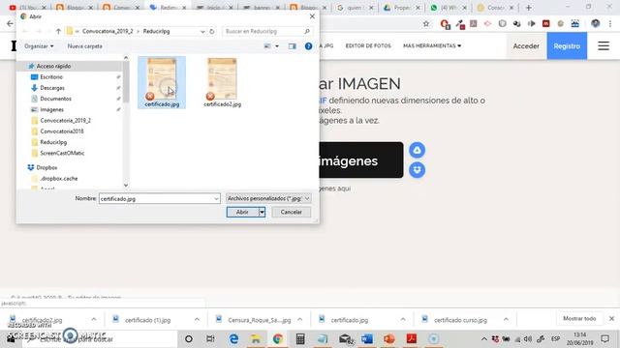
Task: Open Imágenes in navigation pane
Action: coord(51,109)
